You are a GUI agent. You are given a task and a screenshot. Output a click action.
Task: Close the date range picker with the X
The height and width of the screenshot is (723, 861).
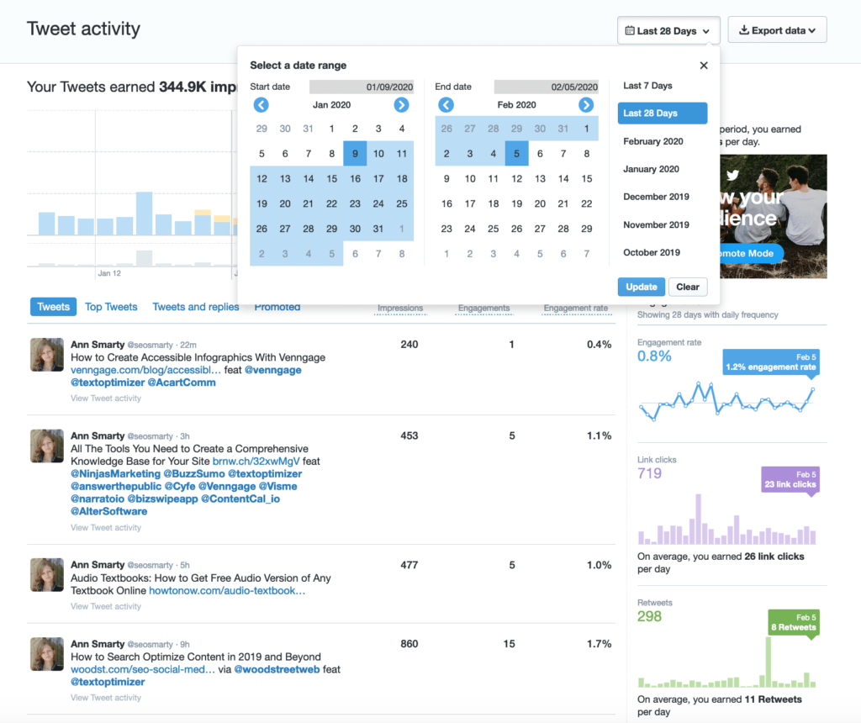pos(704,65)
